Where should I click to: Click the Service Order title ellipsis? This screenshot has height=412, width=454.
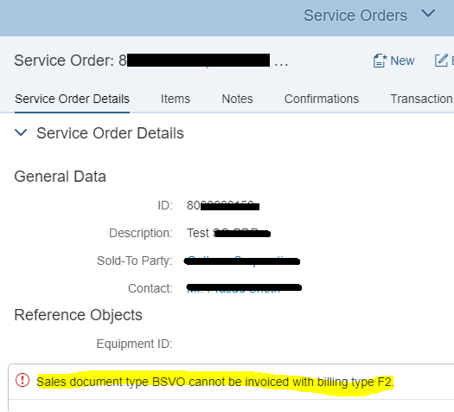tap(281, 64)
